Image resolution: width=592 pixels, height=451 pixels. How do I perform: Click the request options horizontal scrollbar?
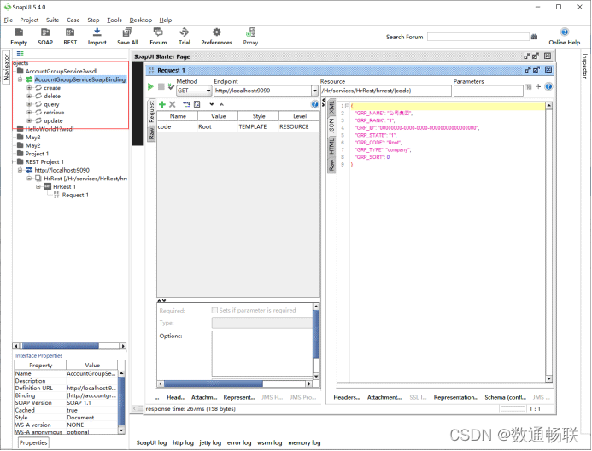pos(234,384)
